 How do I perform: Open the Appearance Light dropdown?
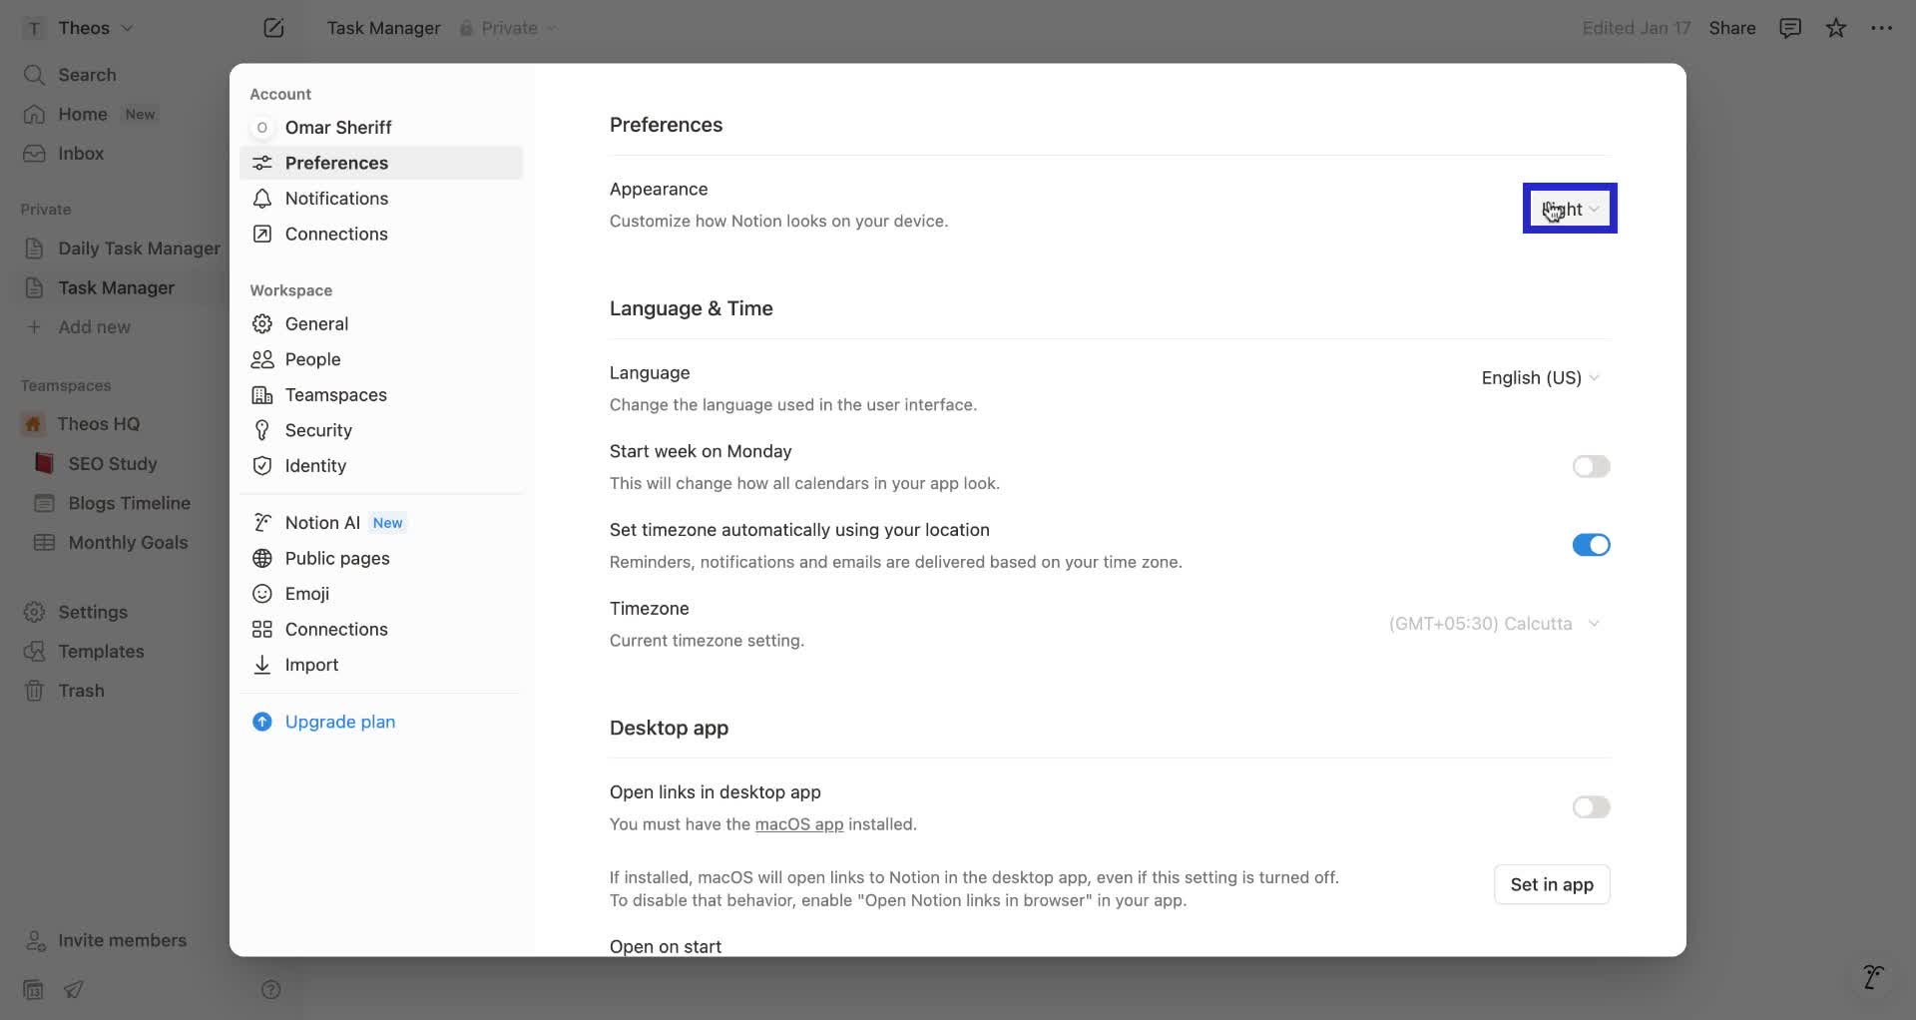tap(1569, 209)
